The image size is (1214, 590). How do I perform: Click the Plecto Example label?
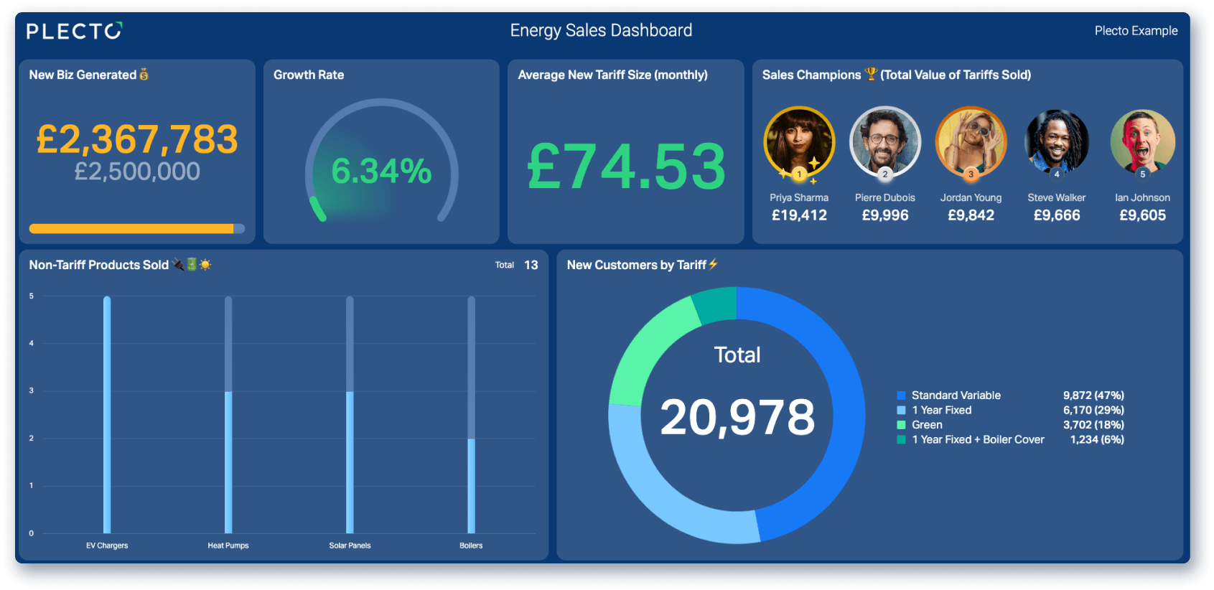pos(1136,31)
